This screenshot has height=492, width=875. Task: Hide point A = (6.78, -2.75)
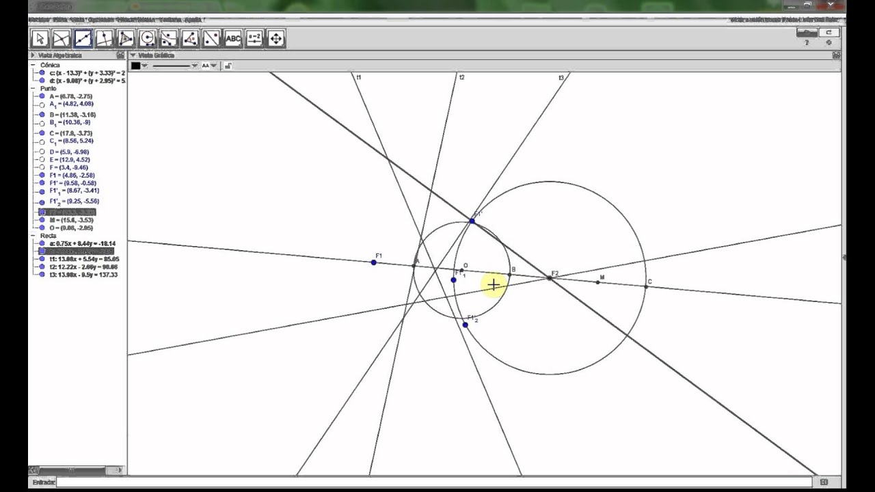(x=42, y=96)
